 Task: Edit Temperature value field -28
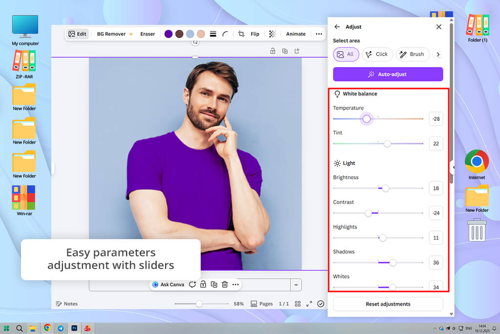[x=436, y=119]
